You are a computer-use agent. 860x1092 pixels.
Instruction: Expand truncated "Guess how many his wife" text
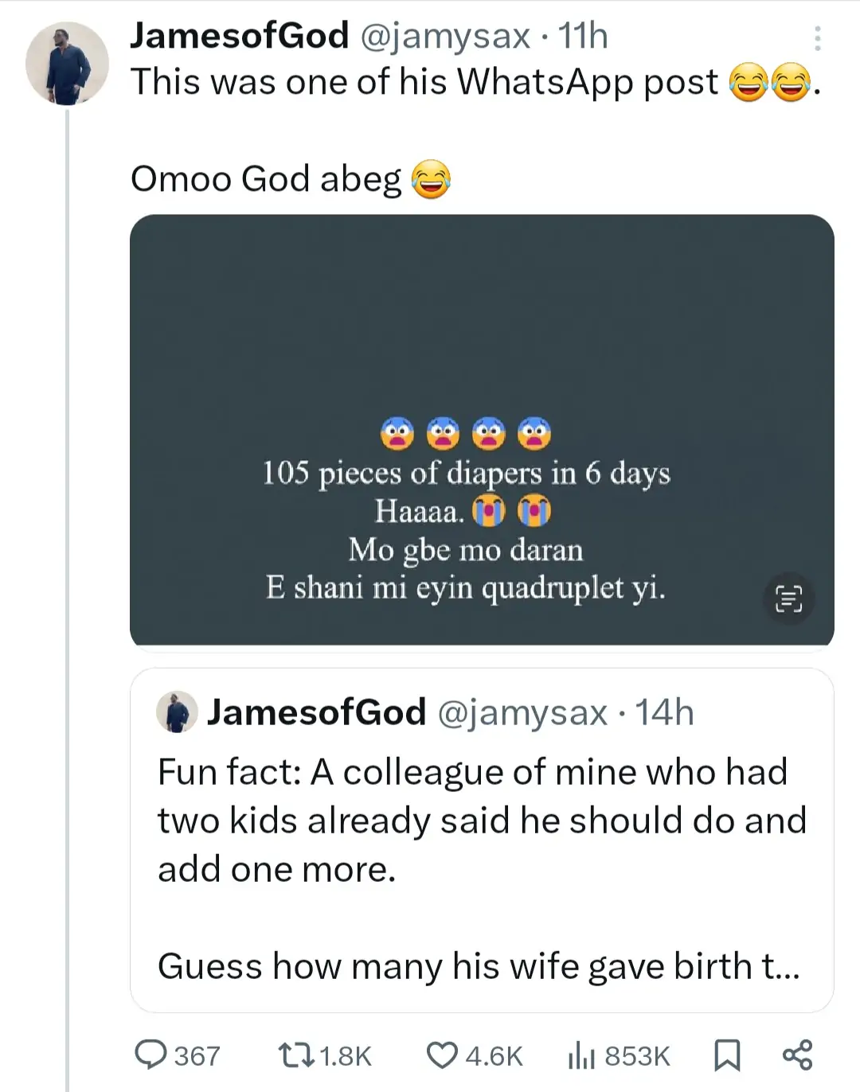click(x=479, y=966)
